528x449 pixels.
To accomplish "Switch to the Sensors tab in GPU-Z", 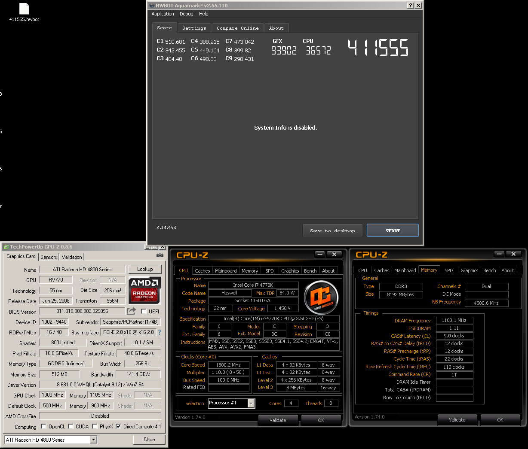I will click(x=49, y=257).
